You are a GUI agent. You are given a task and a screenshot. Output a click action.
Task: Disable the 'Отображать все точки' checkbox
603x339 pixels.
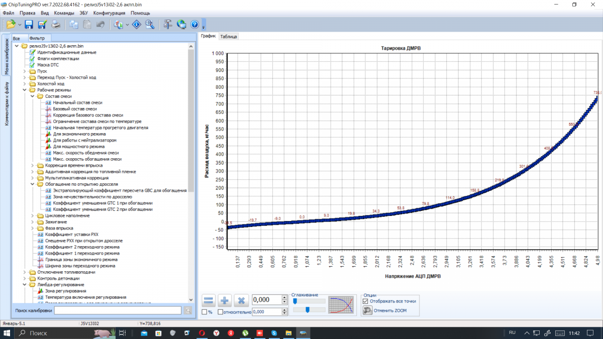click(x=365, y=301)
